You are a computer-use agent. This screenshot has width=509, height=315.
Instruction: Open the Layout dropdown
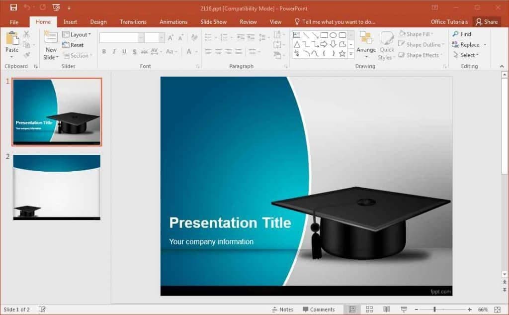[x=76, y=34]
